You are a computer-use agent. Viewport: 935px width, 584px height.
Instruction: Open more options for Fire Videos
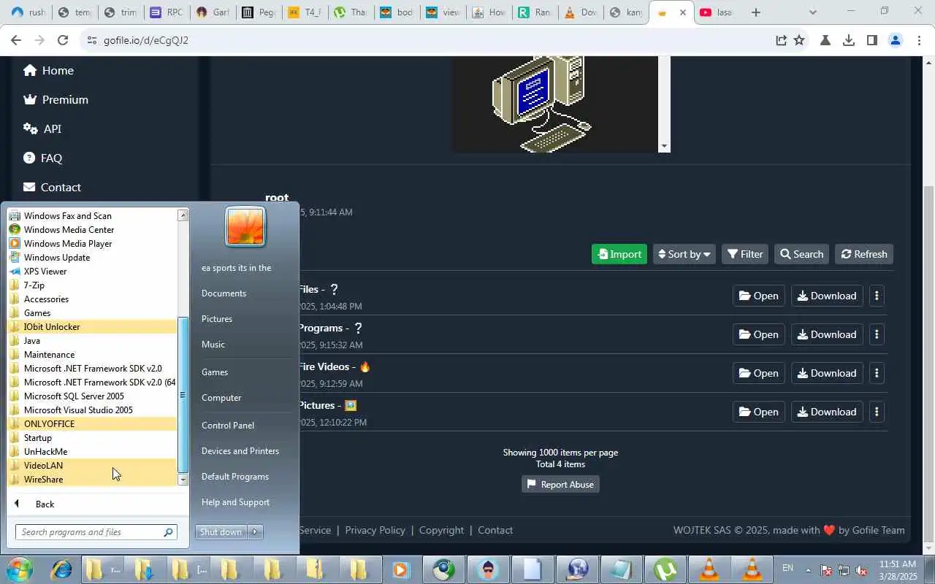(877, 373)
